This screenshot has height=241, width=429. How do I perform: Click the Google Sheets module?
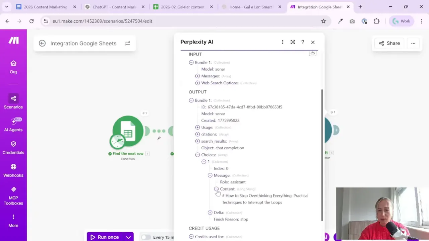128,131
